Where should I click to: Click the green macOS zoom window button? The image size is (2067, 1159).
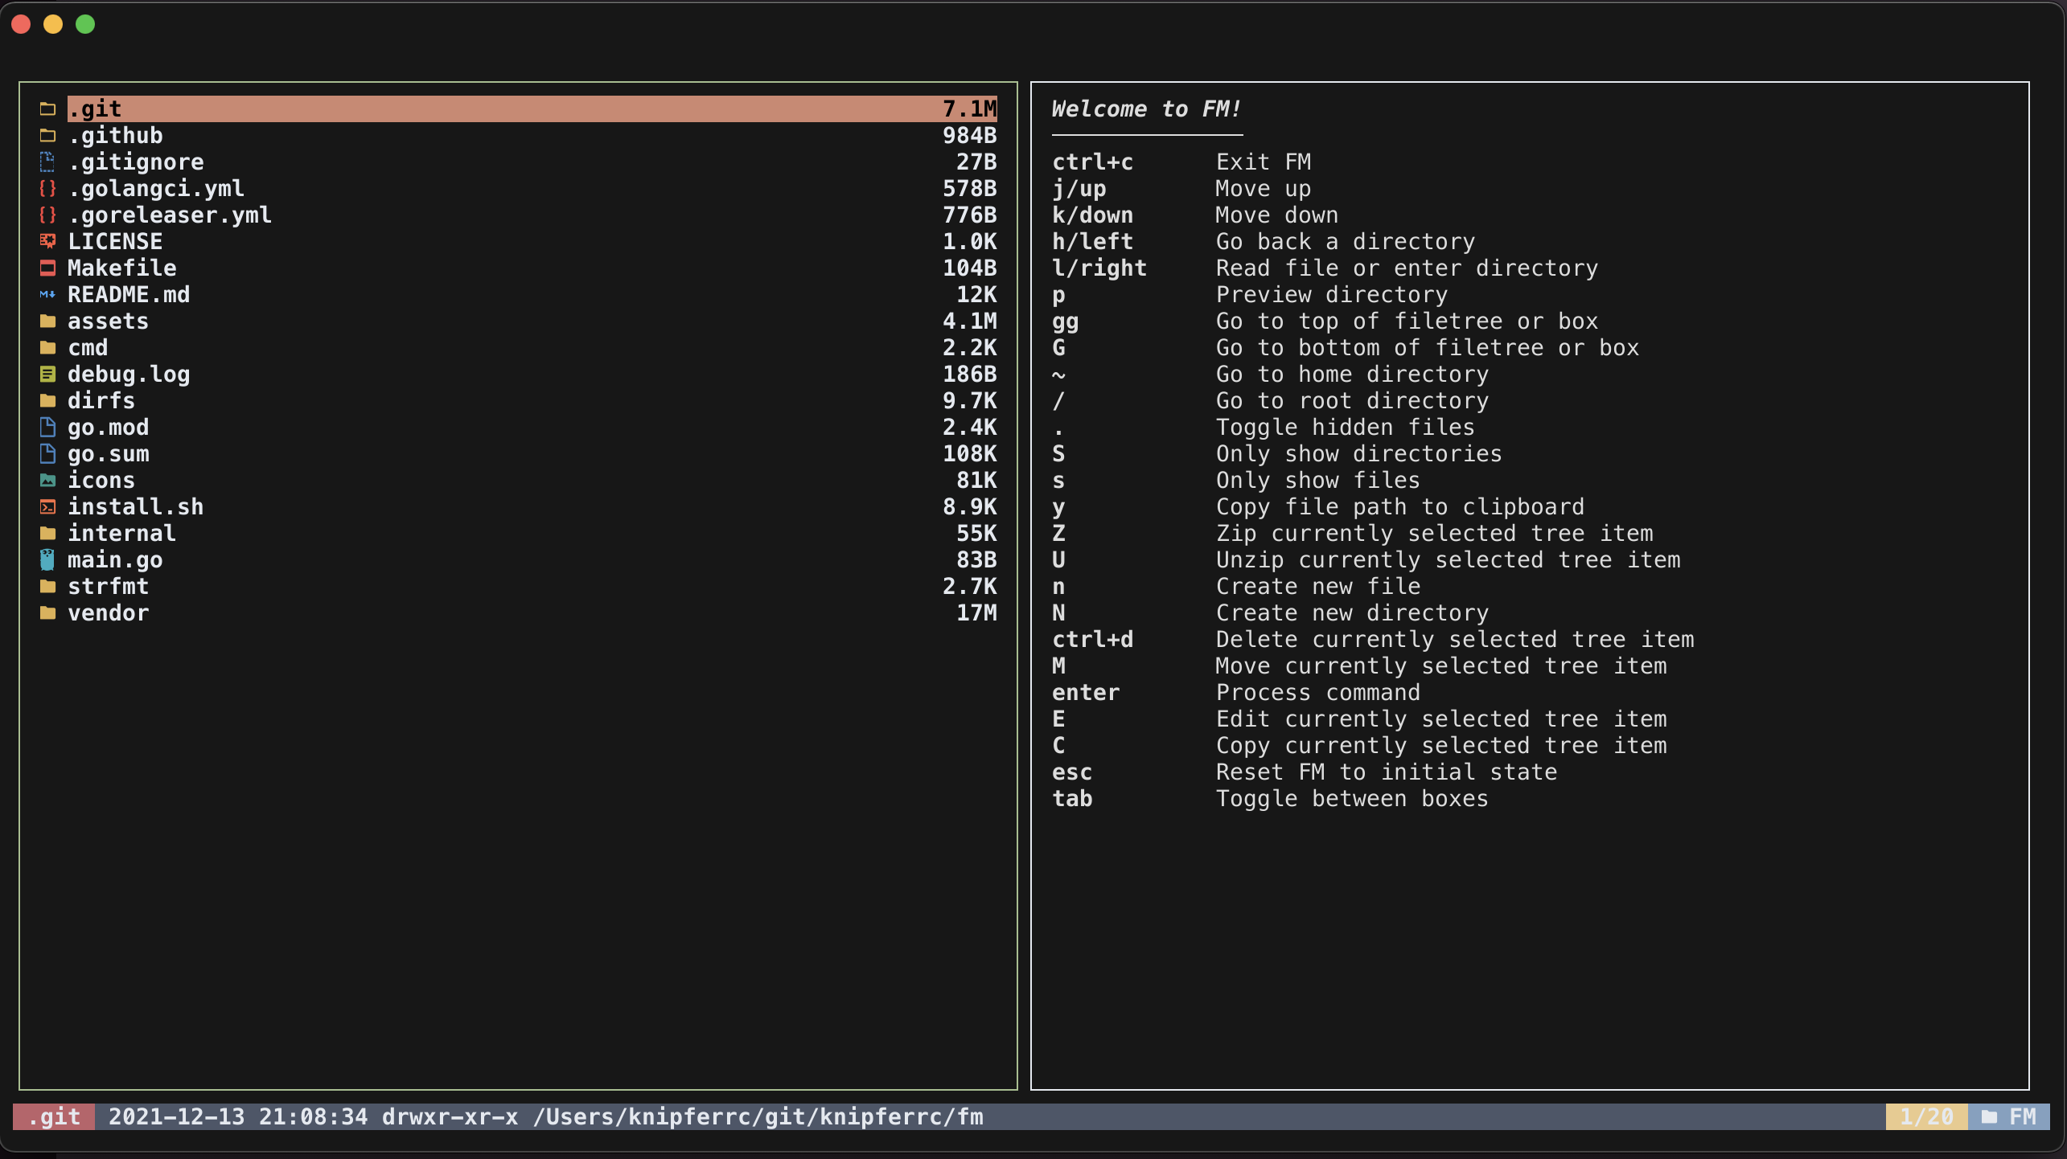[x=85, y=24]
